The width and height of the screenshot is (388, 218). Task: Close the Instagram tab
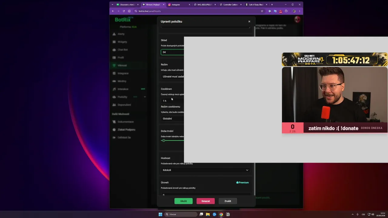(x=189, y=5)
